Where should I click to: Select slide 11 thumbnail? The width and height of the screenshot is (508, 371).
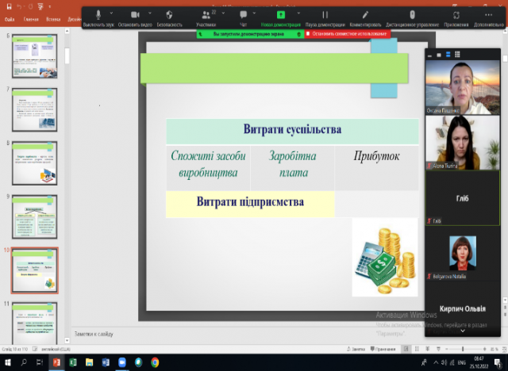[x=35, y=323]
